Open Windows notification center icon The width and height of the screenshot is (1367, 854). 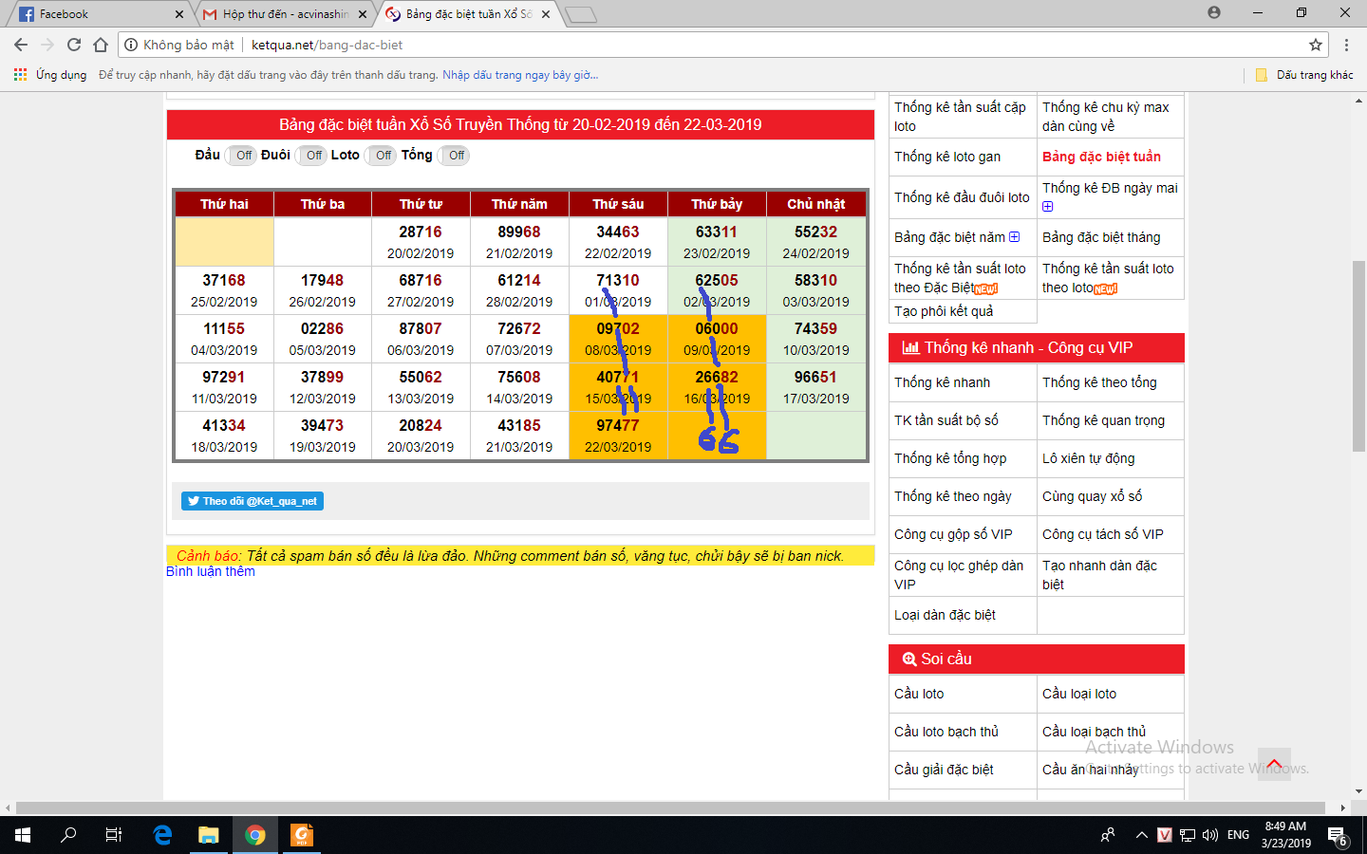click(x=1337, y=835)
